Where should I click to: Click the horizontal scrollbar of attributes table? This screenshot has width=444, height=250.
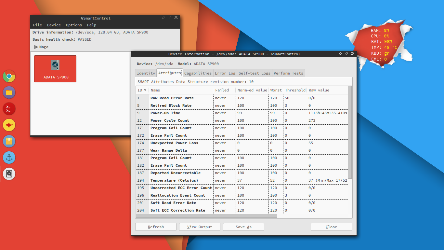[206, 216]
